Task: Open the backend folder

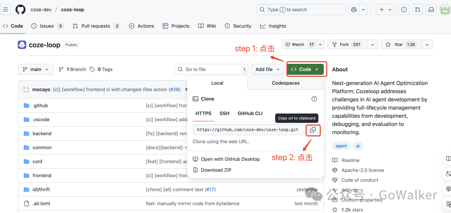Action: point(42,134)
